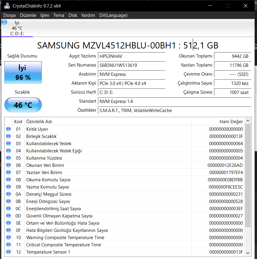Select the C: D: E: disk tab

17,28
